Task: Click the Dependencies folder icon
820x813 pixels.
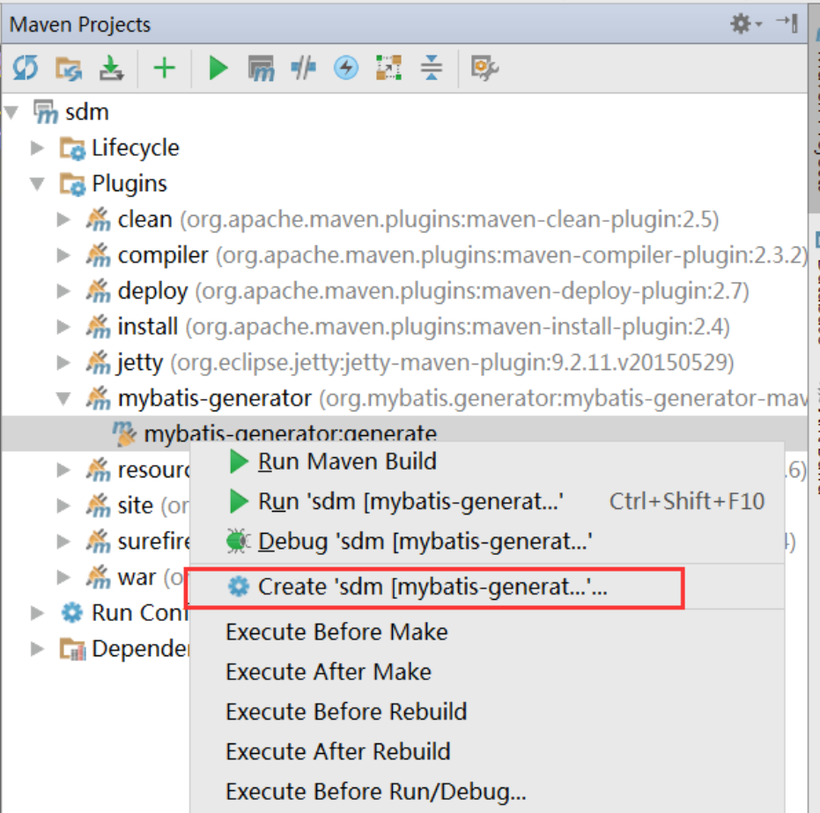Action: coord(72,649)
